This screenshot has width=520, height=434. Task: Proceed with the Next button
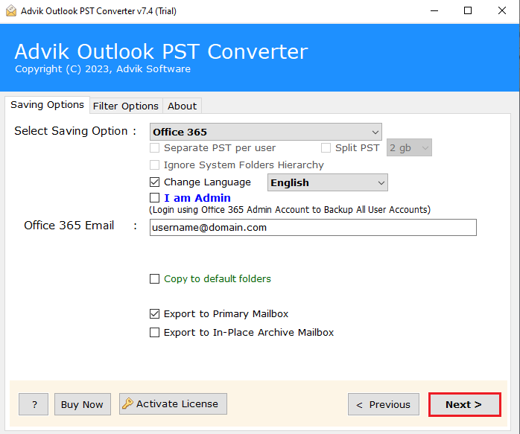[x=465, y=404]
